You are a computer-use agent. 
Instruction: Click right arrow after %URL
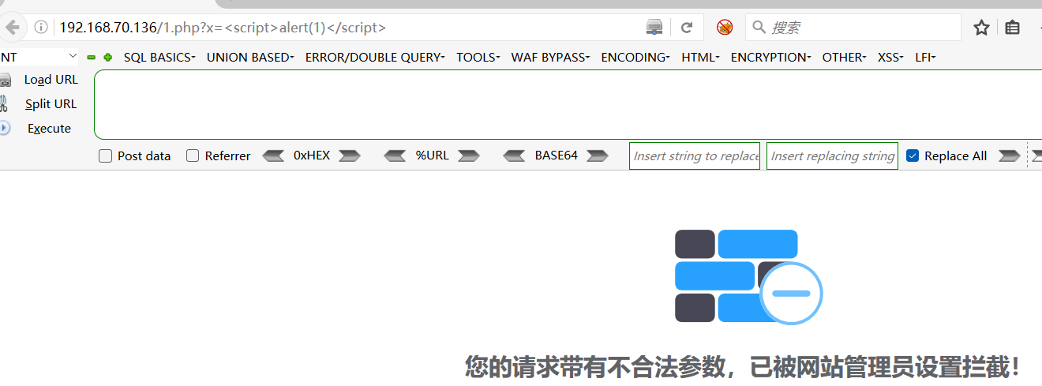[x=469, y=156]
